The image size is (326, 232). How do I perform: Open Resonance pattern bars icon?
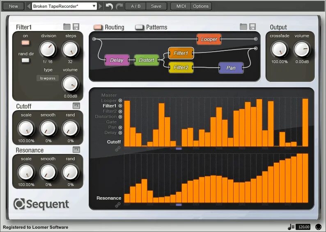[76, 150]
